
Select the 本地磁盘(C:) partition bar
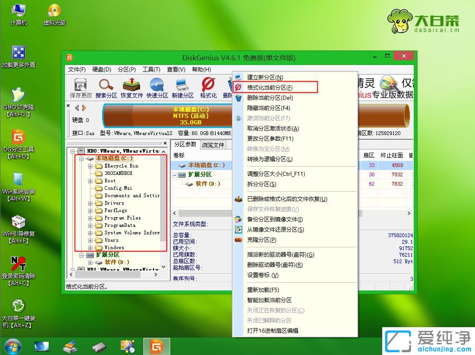coord(167,116)
